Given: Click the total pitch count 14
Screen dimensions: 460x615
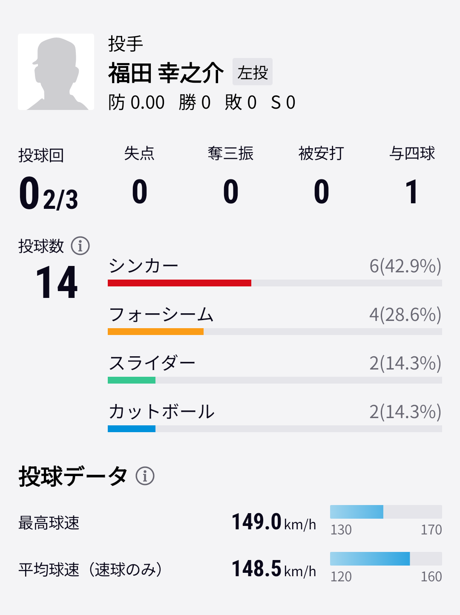Looking at the screenshot, I should click(57, 283).
